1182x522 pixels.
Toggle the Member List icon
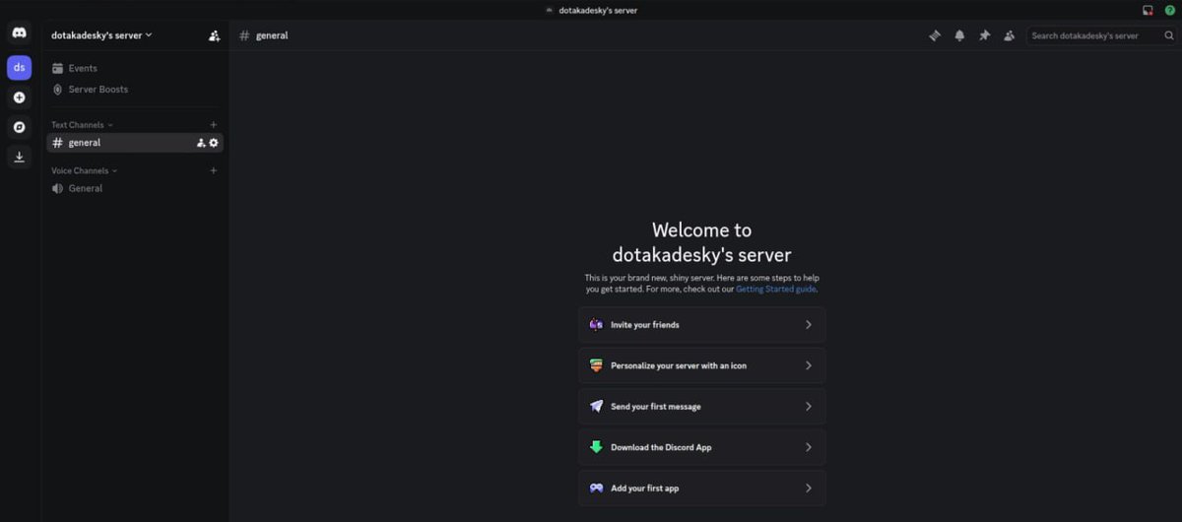tap(1009, 35)
